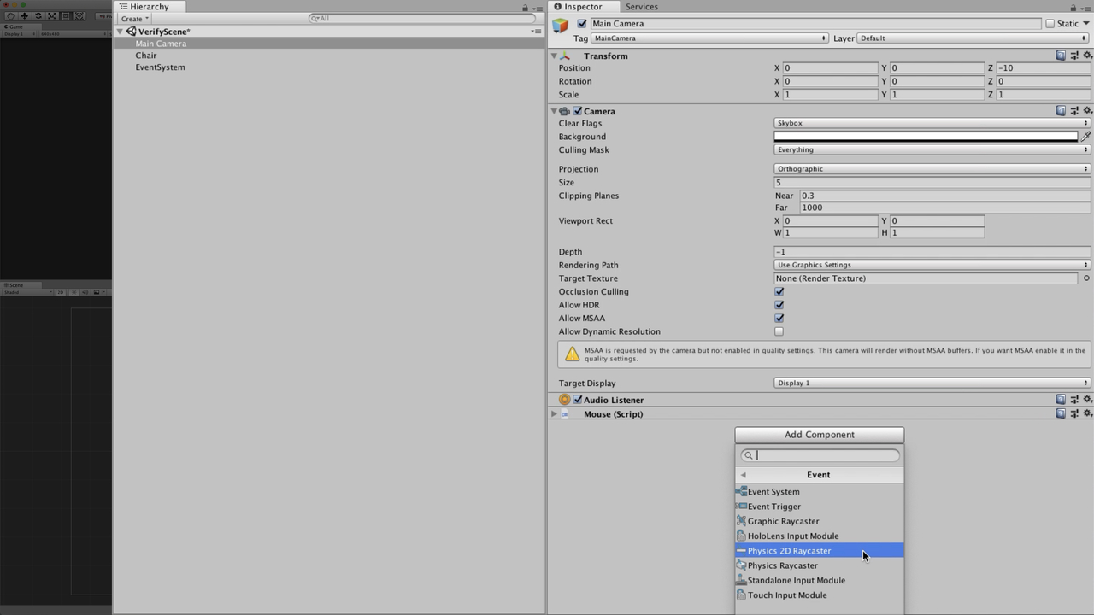Switch to the Services tab
The height and width of the screenshot is (615, 1094).
(x=641, y=7)
